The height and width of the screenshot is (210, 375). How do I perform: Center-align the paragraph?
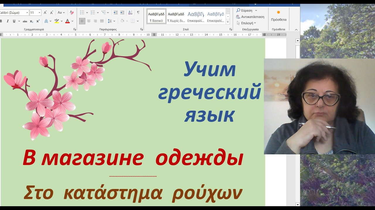pyautogui.click(x=89, y=21)
